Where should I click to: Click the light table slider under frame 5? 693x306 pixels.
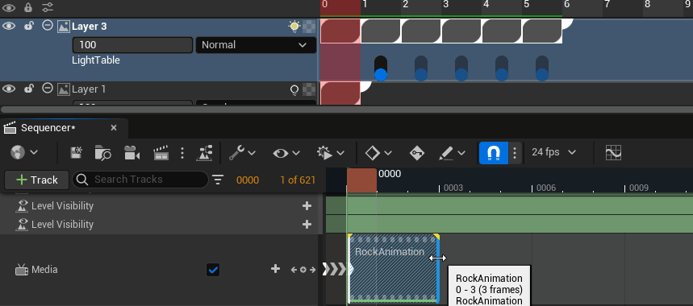pyautogui.click(x=542, y=68)
